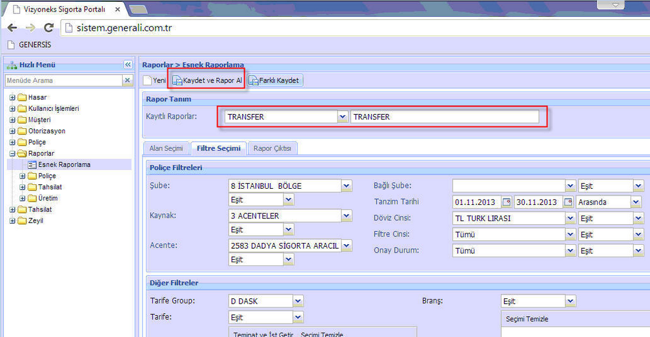Click the browser back arrow

12,28
